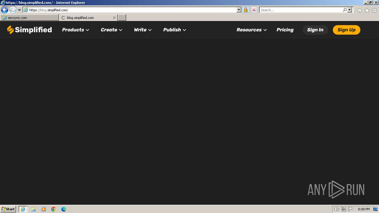The width and height of the screenshot is (379, 213).
Task: Go to the browser Home icon
Action: tap(359, 10)
